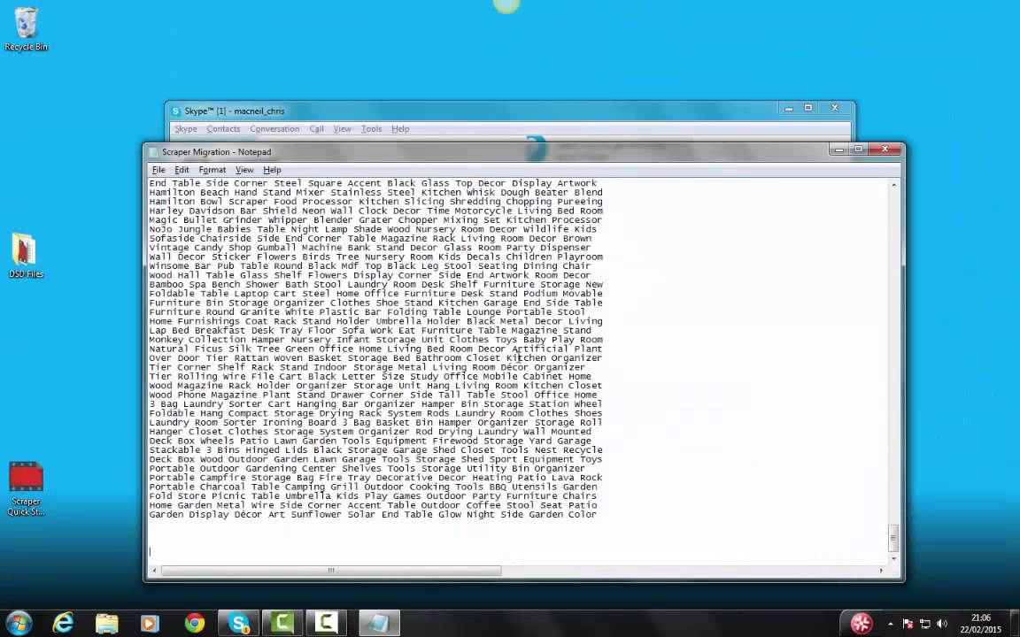Open the Windows Start menu
Image resolution: width=1020 pixels, height=637 pixels.
pos(19,624)
